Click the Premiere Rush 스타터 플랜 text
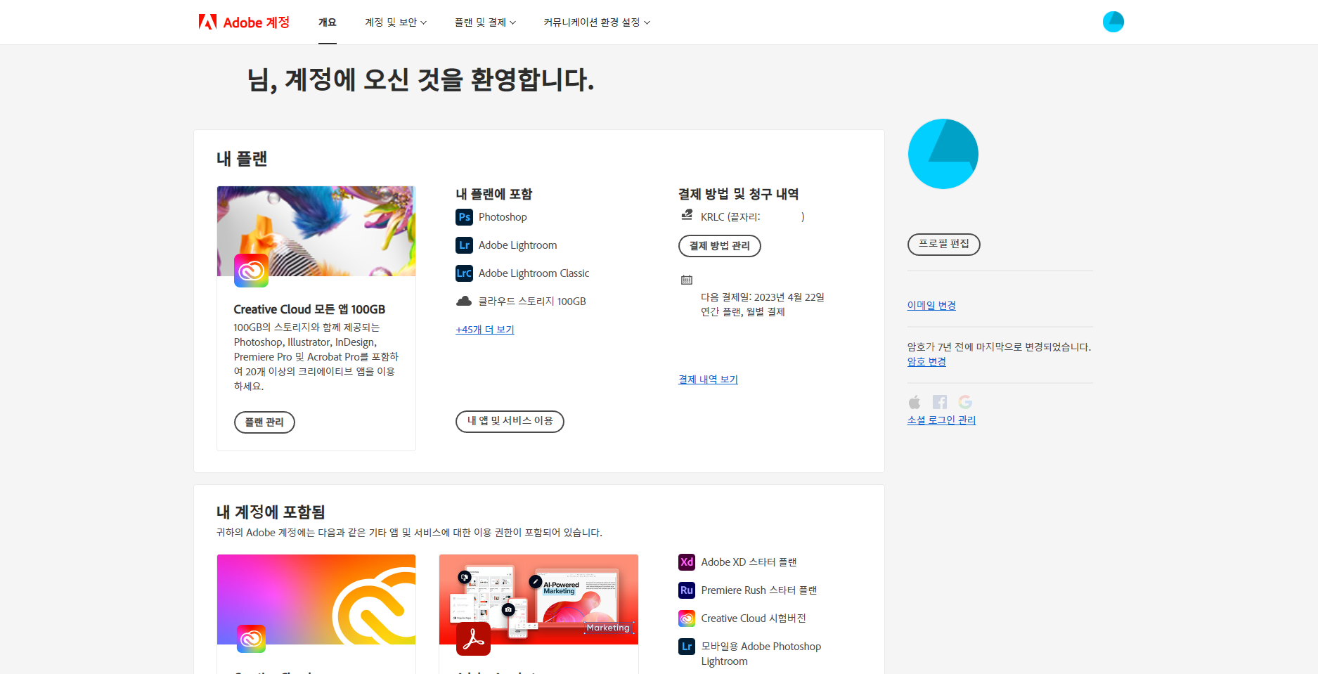The width and height of the screenshot is (1318, 674). (x=758, y=590)
